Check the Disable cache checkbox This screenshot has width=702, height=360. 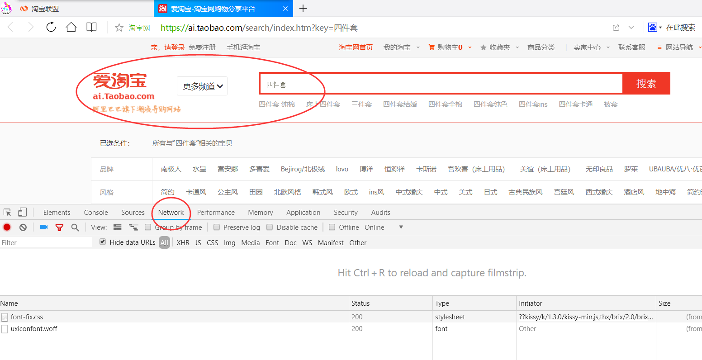pyautogui.click(x=270, y=227)
